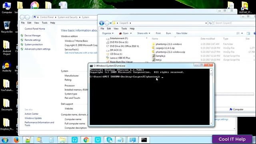Click the back arrow in CasperJS window
This screenshot has width=256, height=144.
[102, 23]
